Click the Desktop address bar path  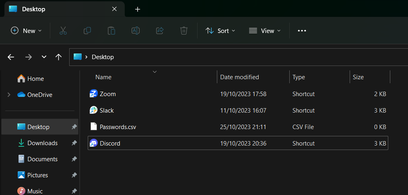(103, 57)
